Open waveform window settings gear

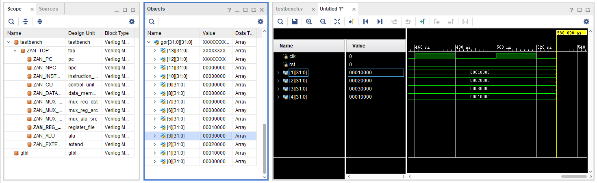click(586, 22)
